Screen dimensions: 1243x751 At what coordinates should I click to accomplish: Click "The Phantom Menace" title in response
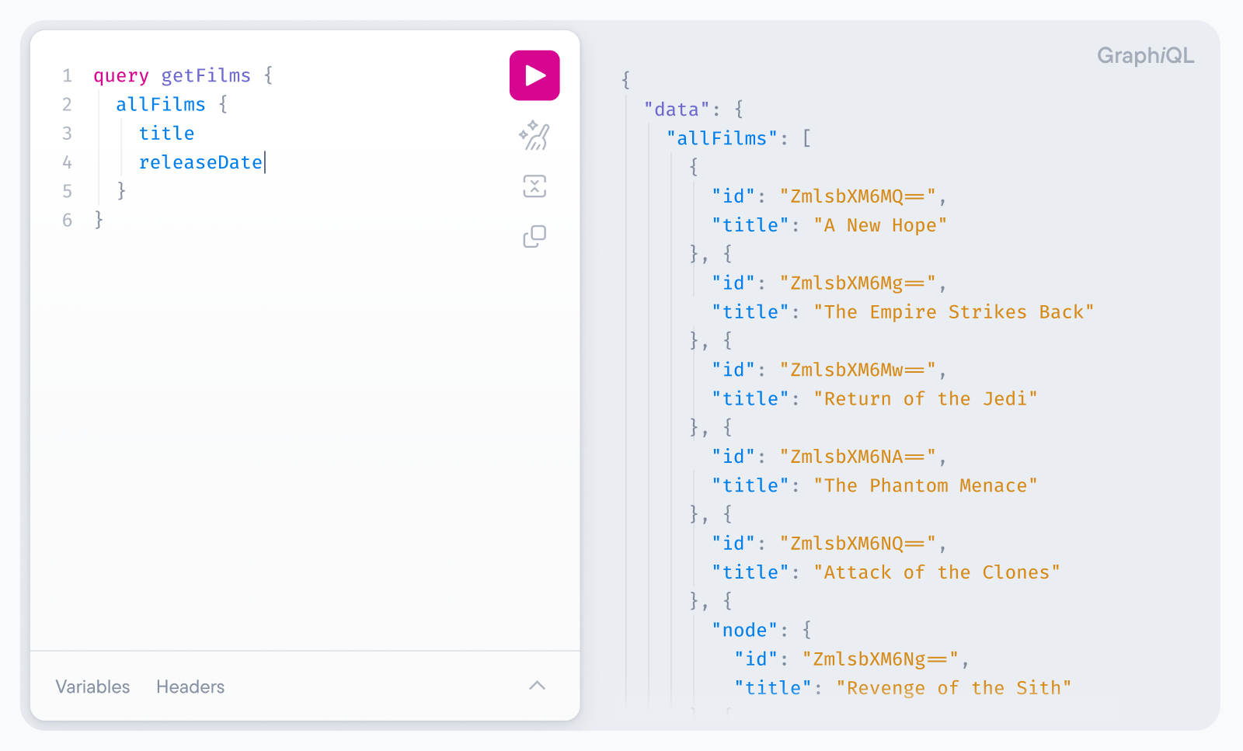coord(924,485)
